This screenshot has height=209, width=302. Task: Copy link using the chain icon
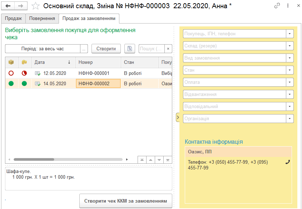click(x=277, y=6)
